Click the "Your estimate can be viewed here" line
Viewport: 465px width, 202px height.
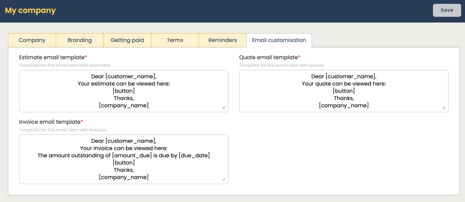click(x=124, y=84)
